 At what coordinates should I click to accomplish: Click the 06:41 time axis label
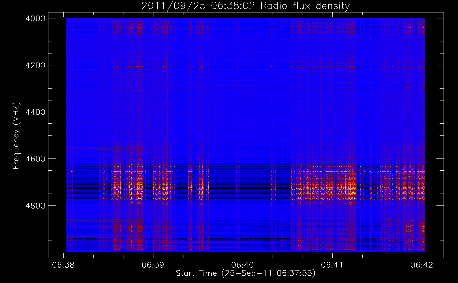click(332, 265)
